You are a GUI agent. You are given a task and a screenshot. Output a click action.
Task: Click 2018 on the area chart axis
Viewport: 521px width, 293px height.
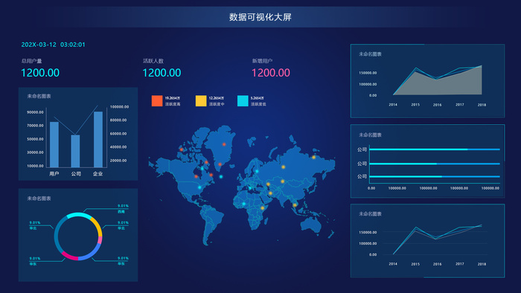(482, 105)
